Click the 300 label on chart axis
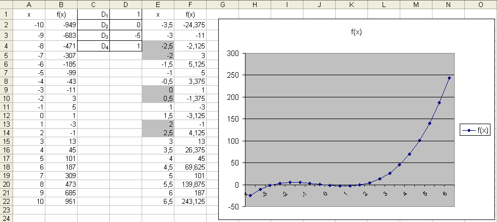This screenshot has width=497, height=222. [233, 53]
